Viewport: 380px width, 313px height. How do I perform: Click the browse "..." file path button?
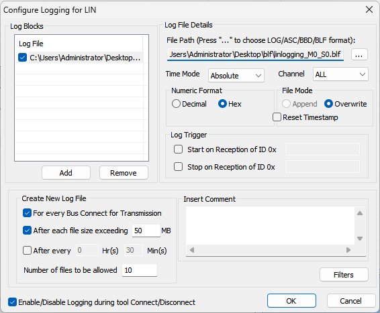pyautogui.click(x=359, y=54)
